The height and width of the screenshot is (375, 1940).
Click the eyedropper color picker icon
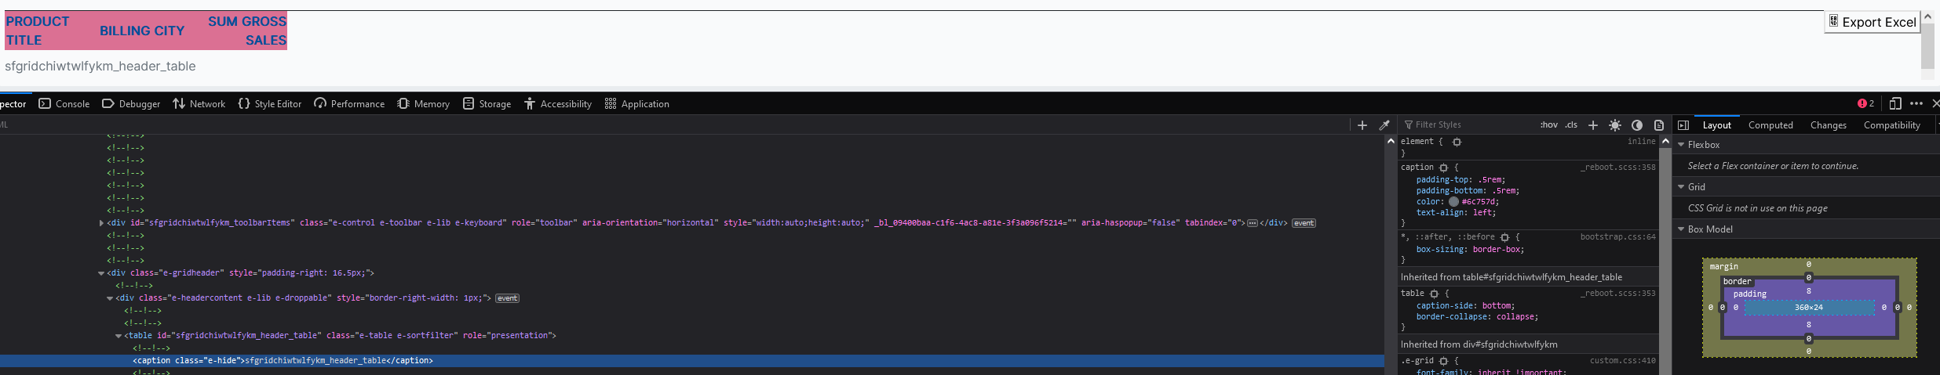[x=1384, y=125]
